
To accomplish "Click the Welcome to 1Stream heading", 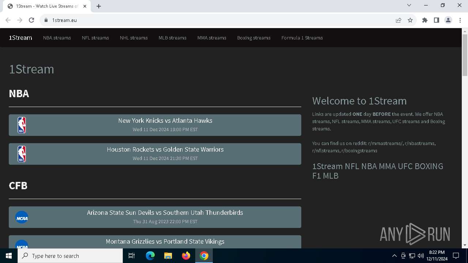I will [x=359, y=101].
